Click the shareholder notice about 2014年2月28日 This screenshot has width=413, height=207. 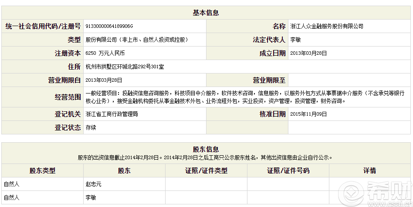click(x=205, y=157)
